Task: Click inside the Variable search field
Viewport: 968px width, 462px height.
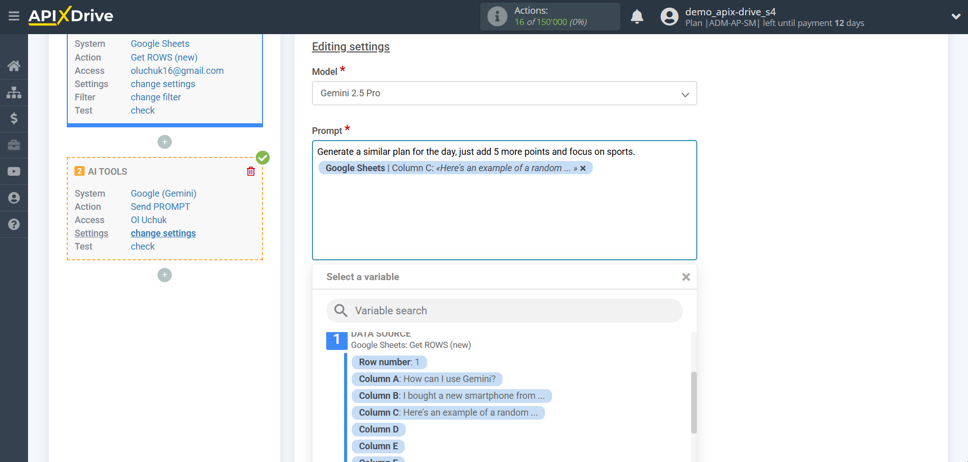Action: click(504, 310)
